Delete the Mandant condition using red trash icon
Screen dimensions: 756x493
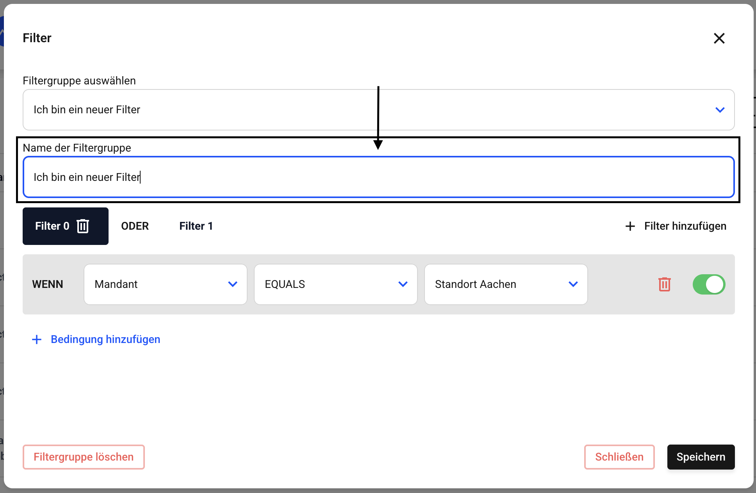point(664,284)
